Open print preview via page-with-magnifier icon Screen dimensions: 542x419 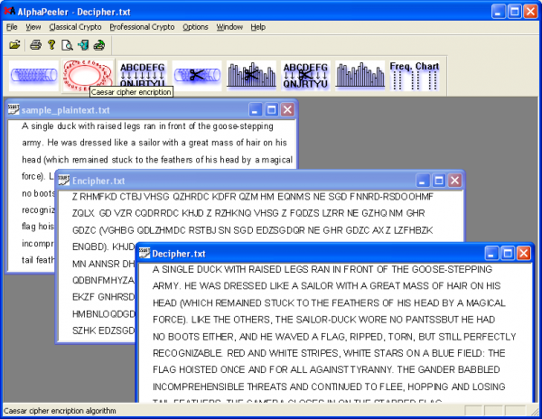click(67, 45)
